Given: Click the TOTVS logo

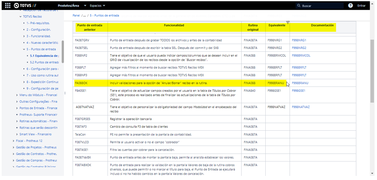Looking at the screenshot, I should (x=24, y=5).
